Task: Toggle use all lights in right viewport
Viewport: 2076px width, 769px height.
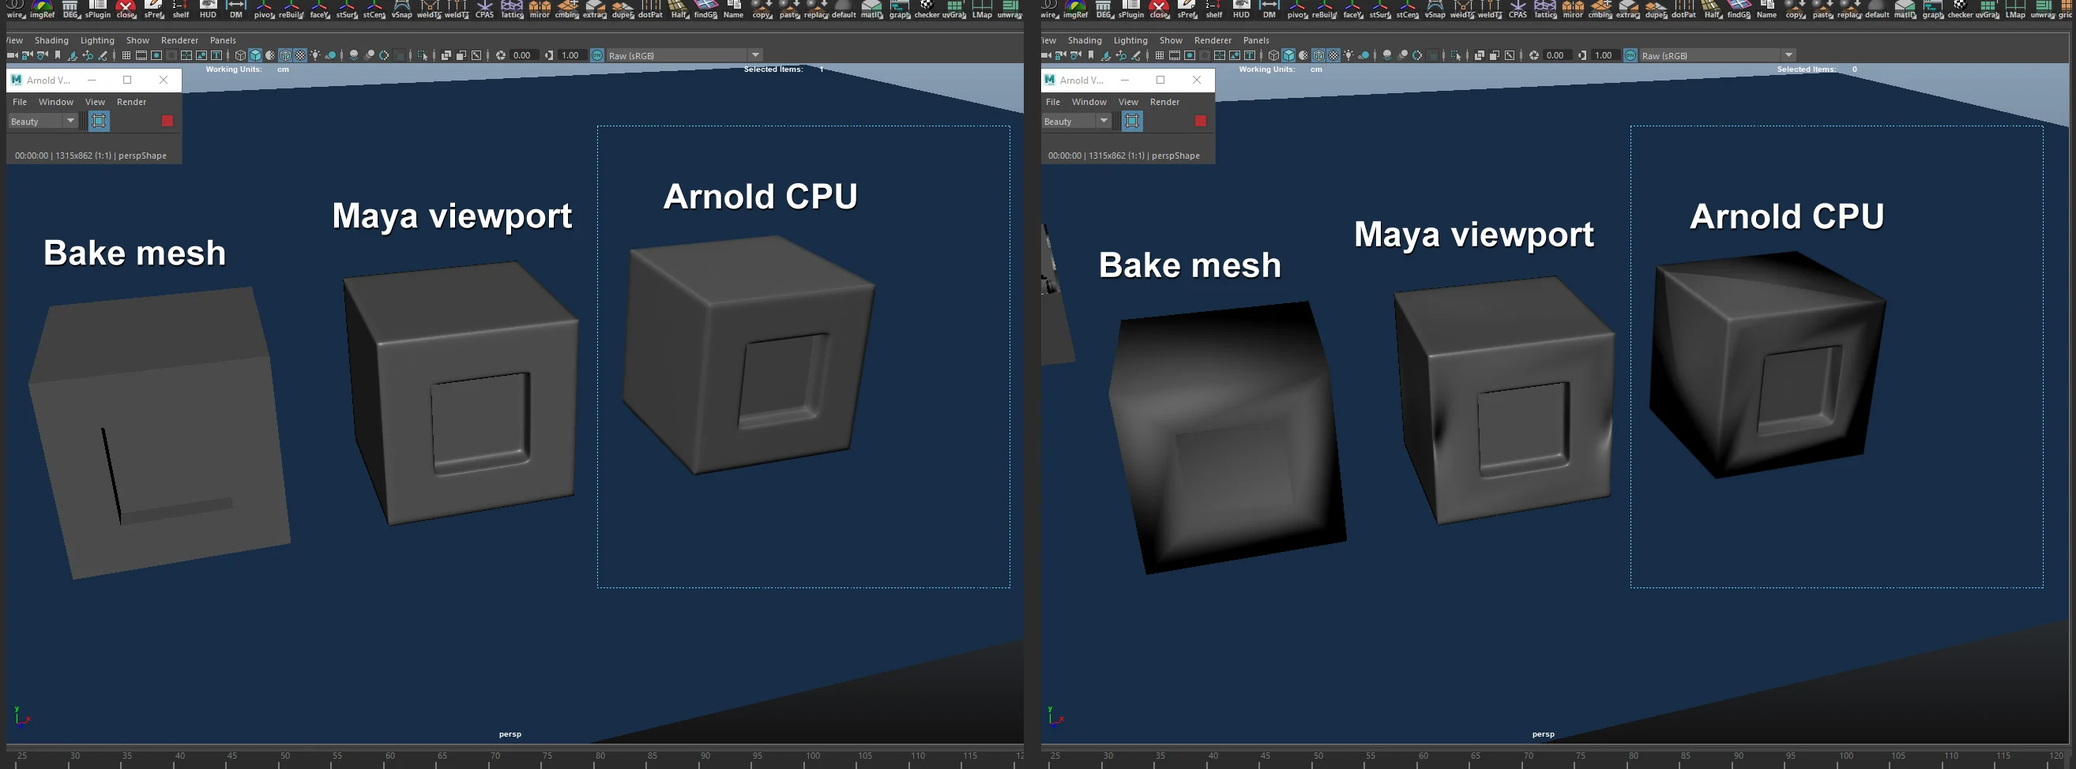Action: click(1349, 54)
